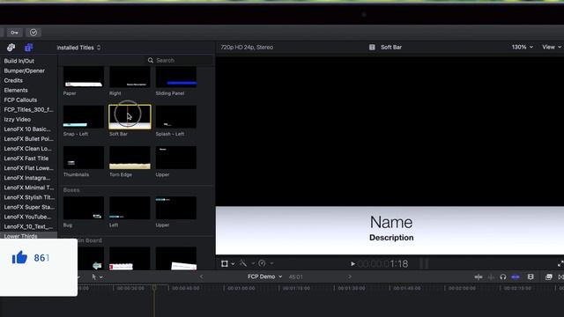Select the Torn Edge title thumbnail
Viewport: 564px width, 317px height.
click(130, 158)
